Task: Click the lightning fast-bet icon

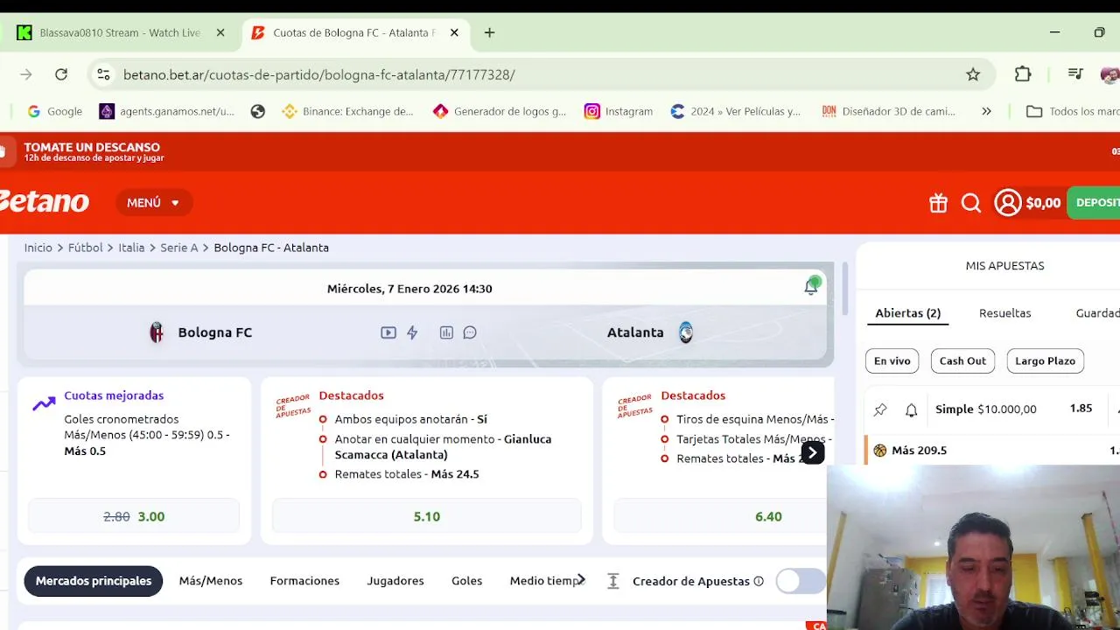Action: [412, 332]
